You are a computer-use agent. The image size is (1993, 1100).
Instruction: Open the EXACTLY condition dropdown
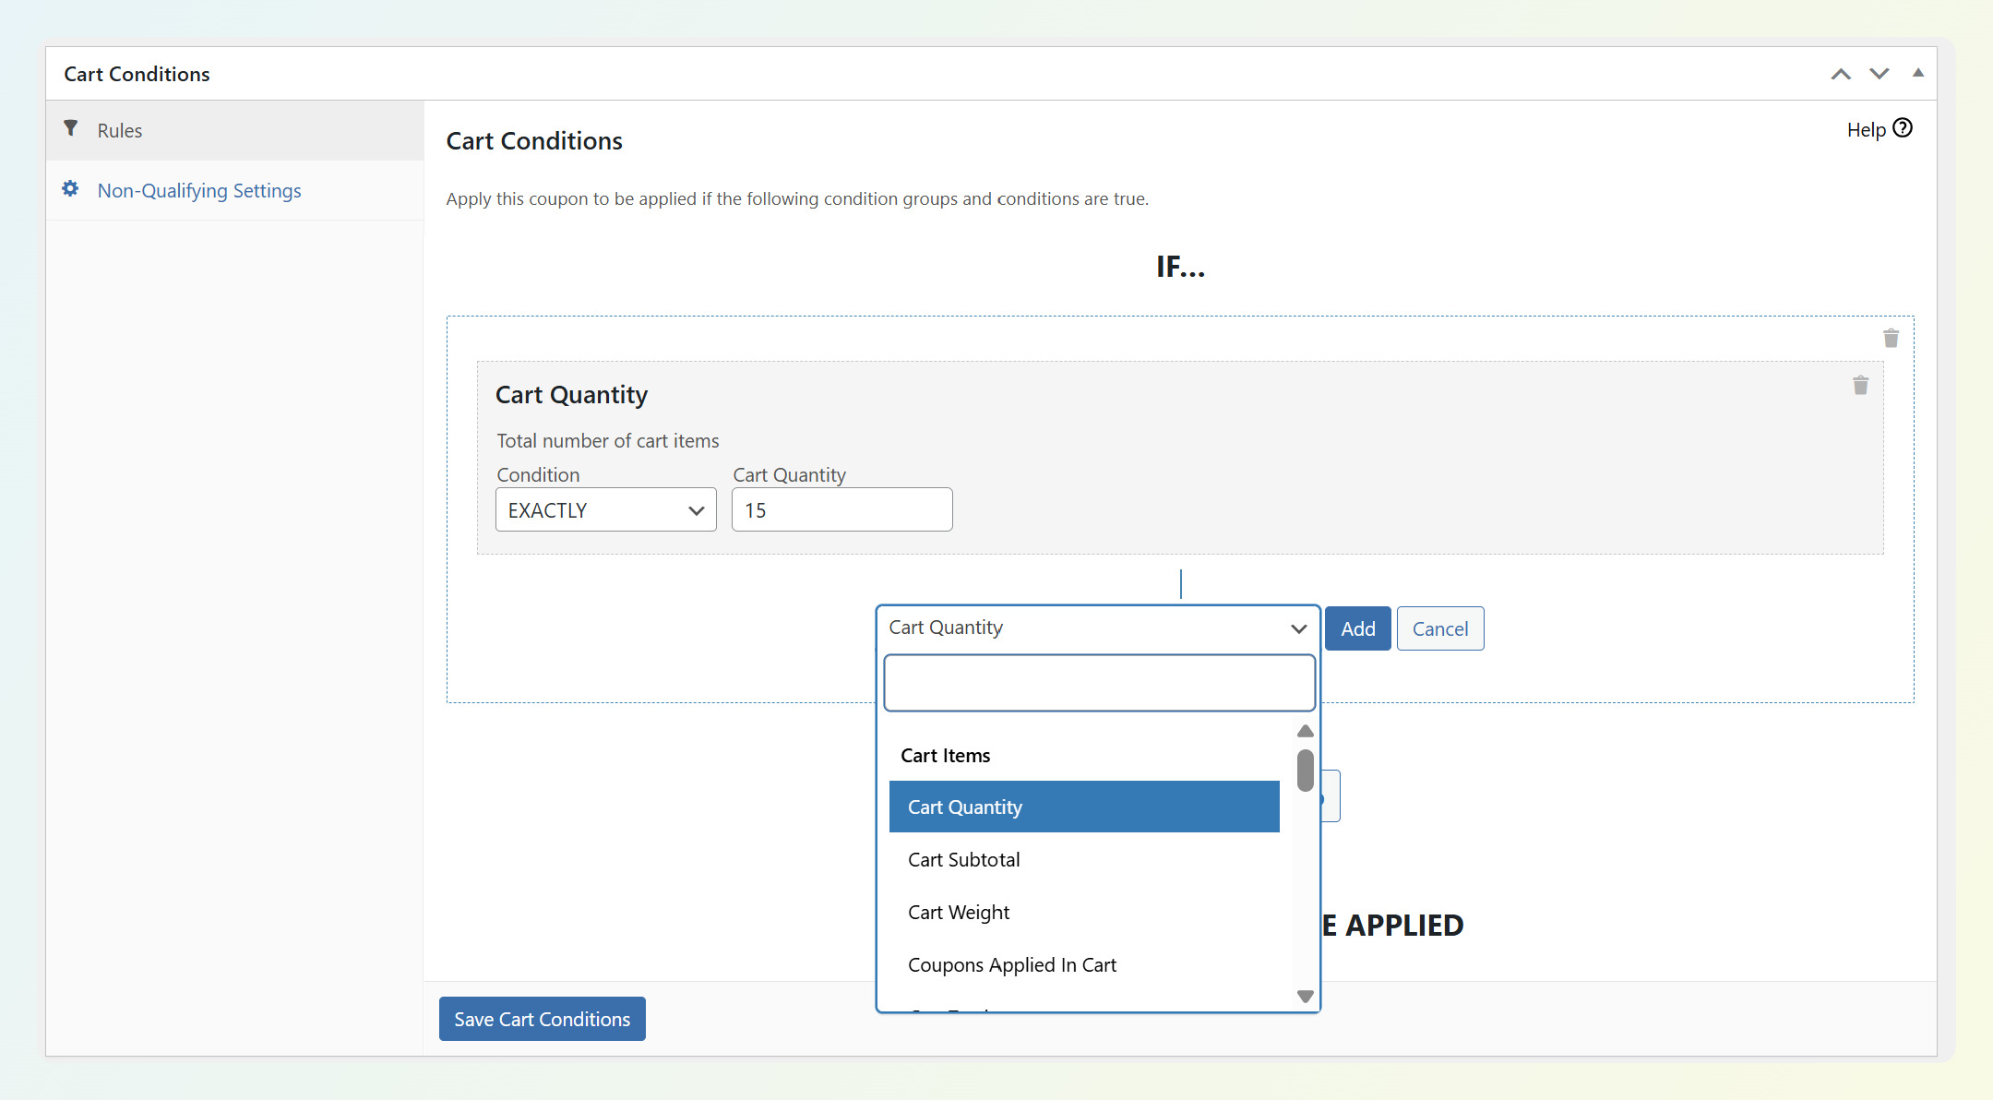click(x=605, y=510)
